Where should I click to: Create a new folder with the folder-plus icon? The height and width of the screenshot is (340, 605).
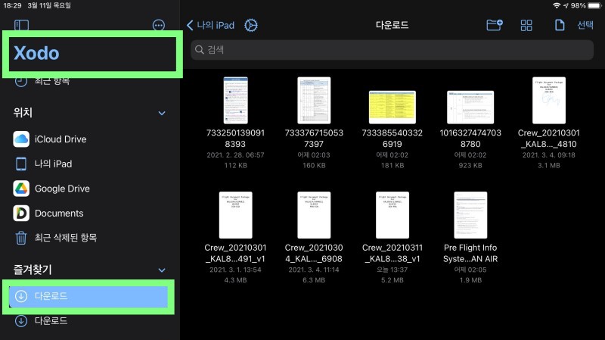pyautogui.click(x=494, y=25)
